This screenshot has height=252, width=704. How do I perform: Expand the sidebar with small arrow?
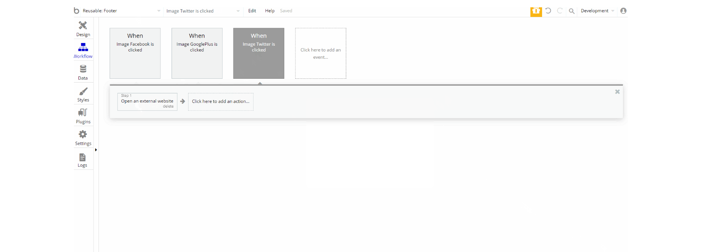point(96,150)
